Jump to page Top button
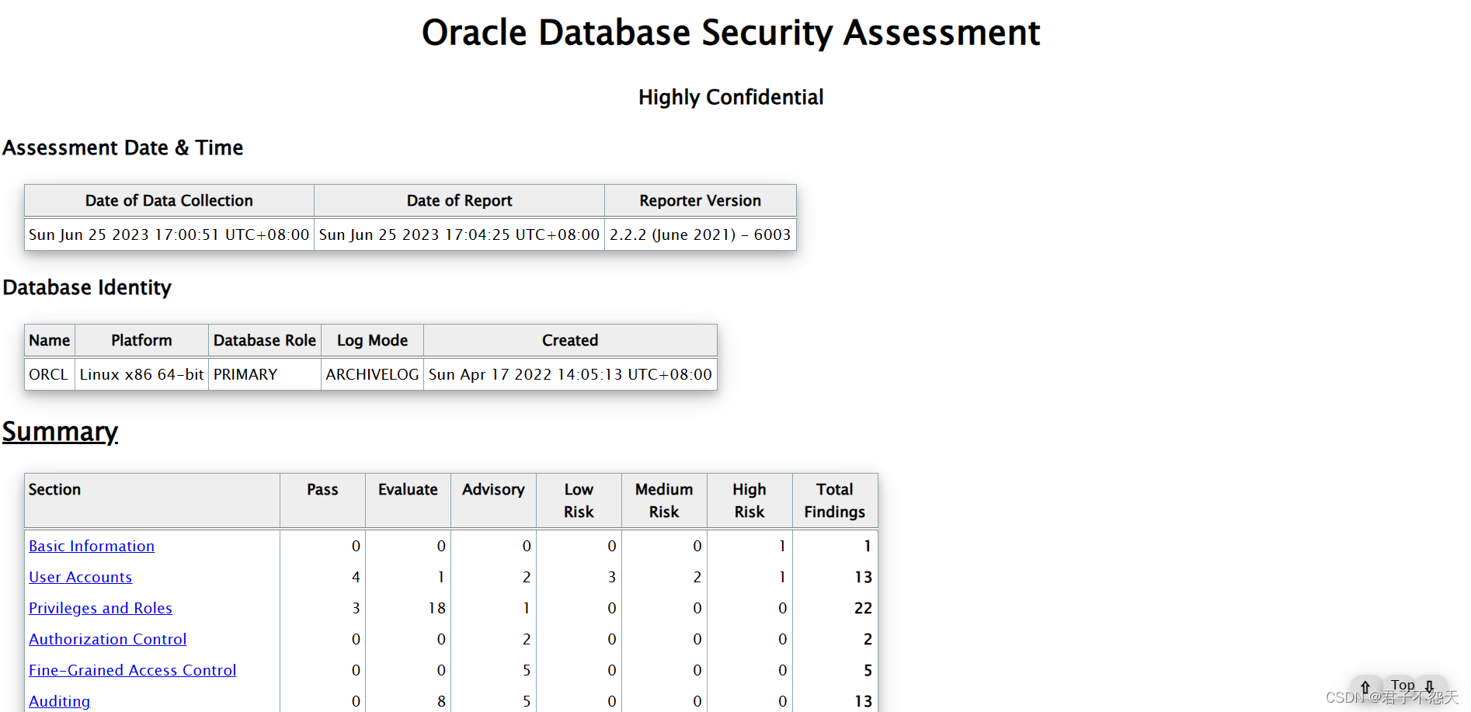1471x712 pixels. coord(1403,685)
